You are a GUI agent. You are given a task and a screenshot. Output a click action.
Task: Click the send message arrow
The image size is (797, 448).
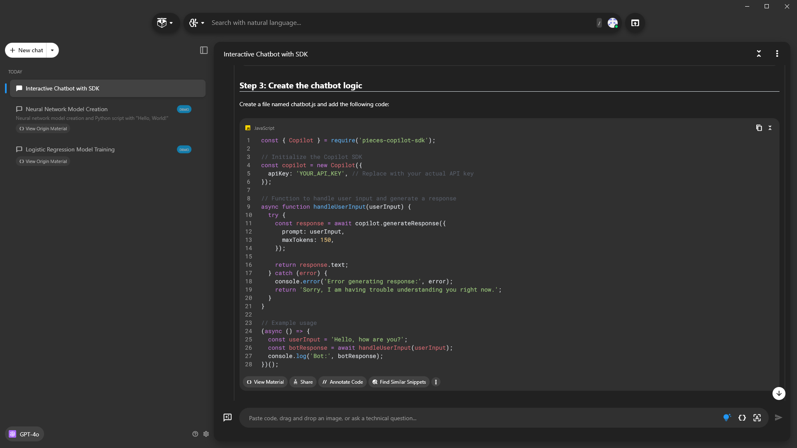(x=778, y=418)
